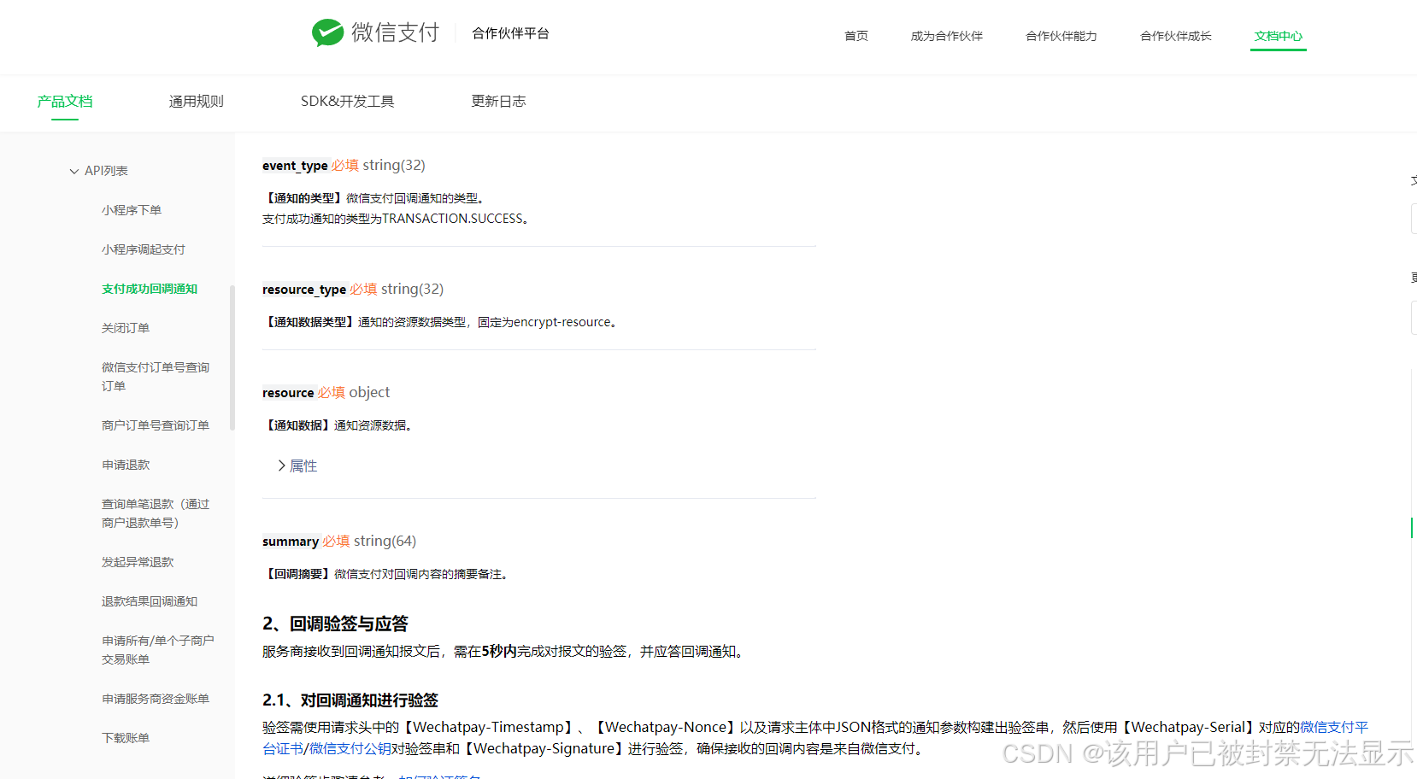Screen dimensions: 1417x779
Task: Expand the 属性 disclosure arrow under resource
Action: click(281, 466)
